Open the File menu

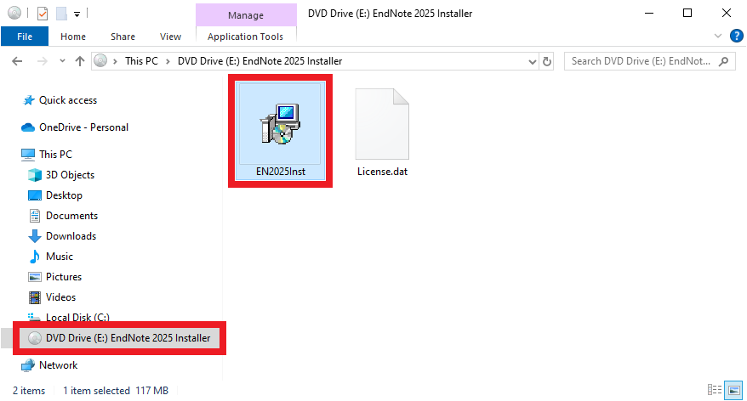tap(25, 37)
